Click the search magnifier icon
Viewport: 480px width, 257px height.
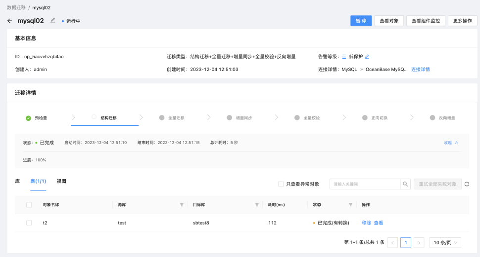[405, 184]
